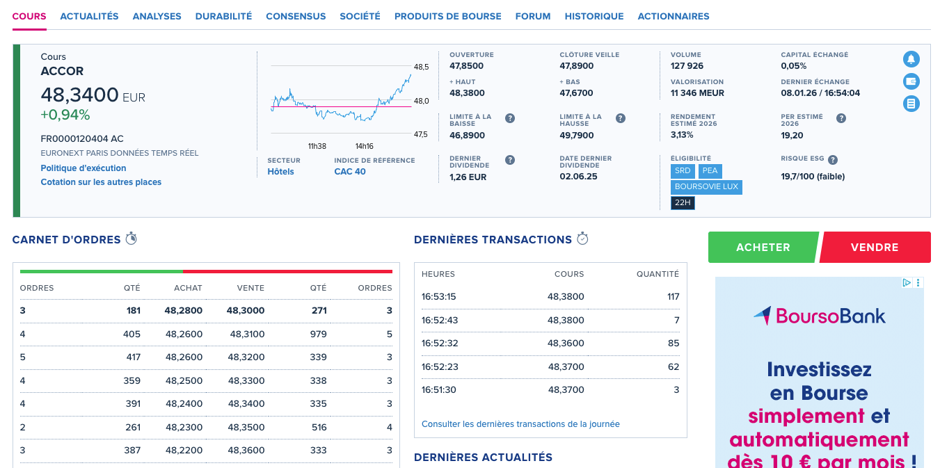Click the alert bell icon
This screenshot has height=468, width=940.
tap(911, 59)
